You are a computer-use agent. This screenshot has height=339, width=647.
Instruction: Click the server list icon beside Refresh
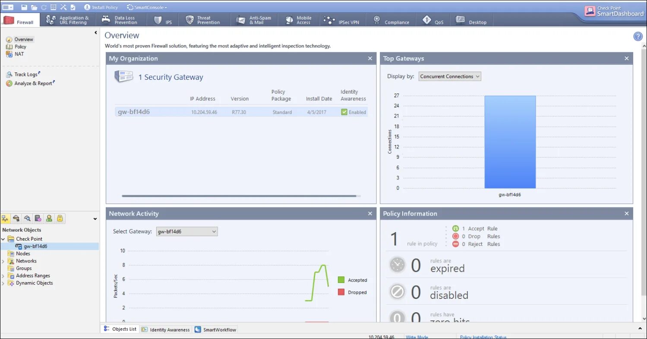pyautogui.click(x=54, y=7)
